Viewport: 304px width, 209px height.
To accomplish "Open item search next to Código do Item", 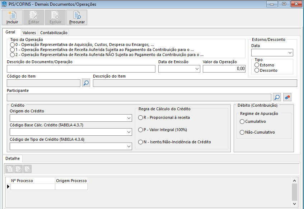I will (86, 83).
